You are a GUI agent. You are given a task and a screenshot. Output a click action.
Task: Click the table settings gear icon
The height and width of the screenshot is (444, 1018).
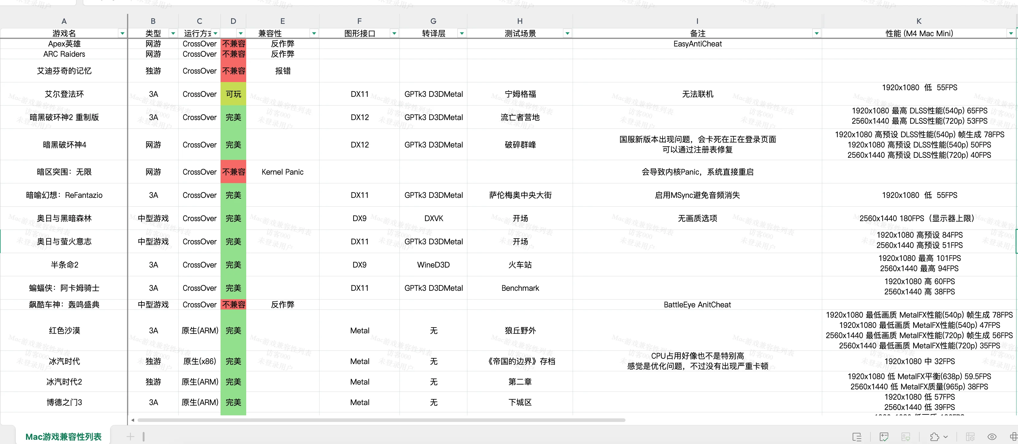coord(970,436)
